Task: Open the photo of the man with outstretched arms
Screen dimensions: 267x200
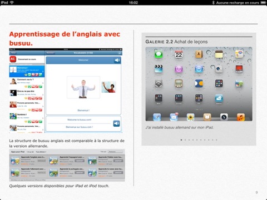Action: pos(83,87)
